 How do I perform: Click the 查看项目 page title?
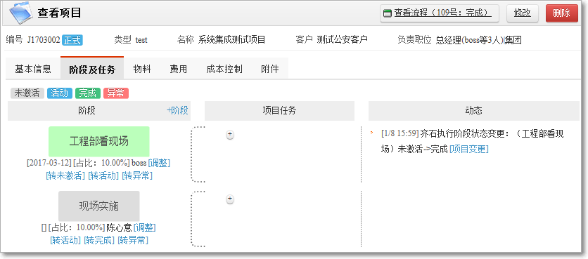tap(59, 13)
